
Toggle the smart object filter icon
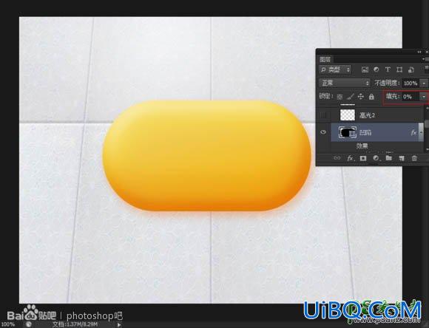click(411, 70)
